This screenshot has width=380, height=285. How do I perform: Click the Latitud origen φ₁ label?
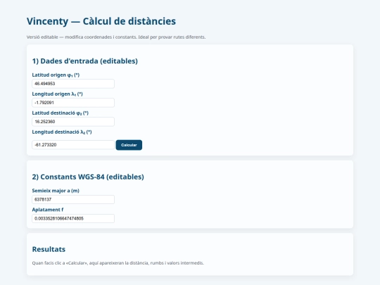(56, 75)
